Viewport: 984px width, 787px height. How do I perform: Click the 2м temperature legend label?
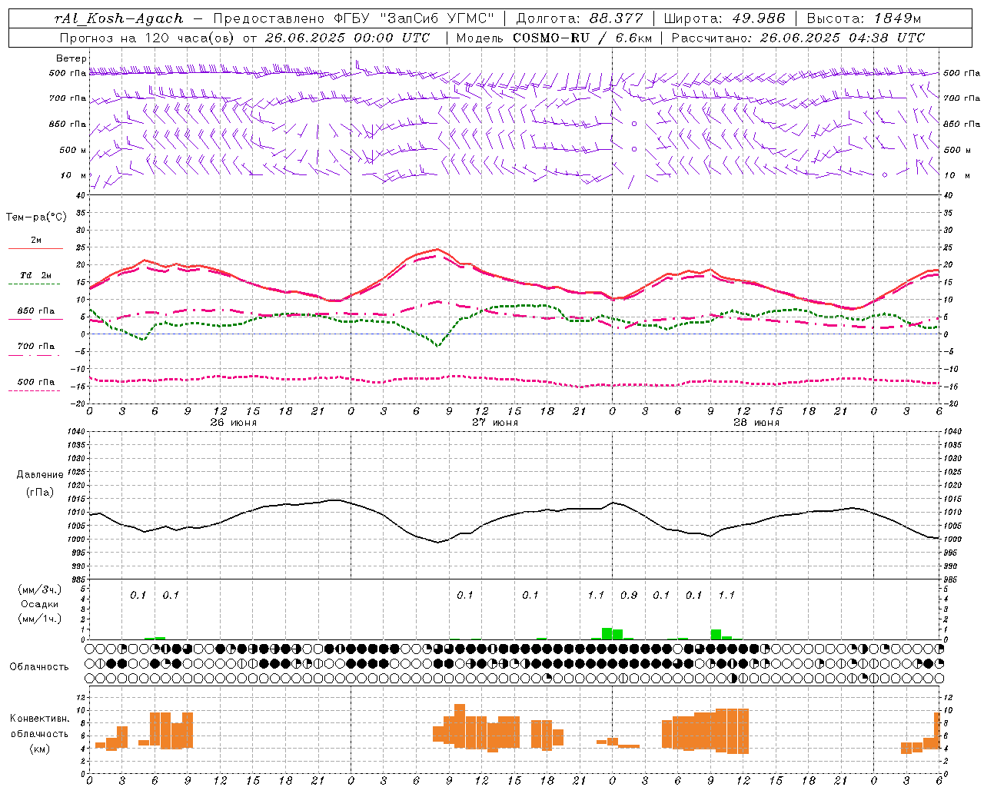pyautogui.click(x=36, y=240)
